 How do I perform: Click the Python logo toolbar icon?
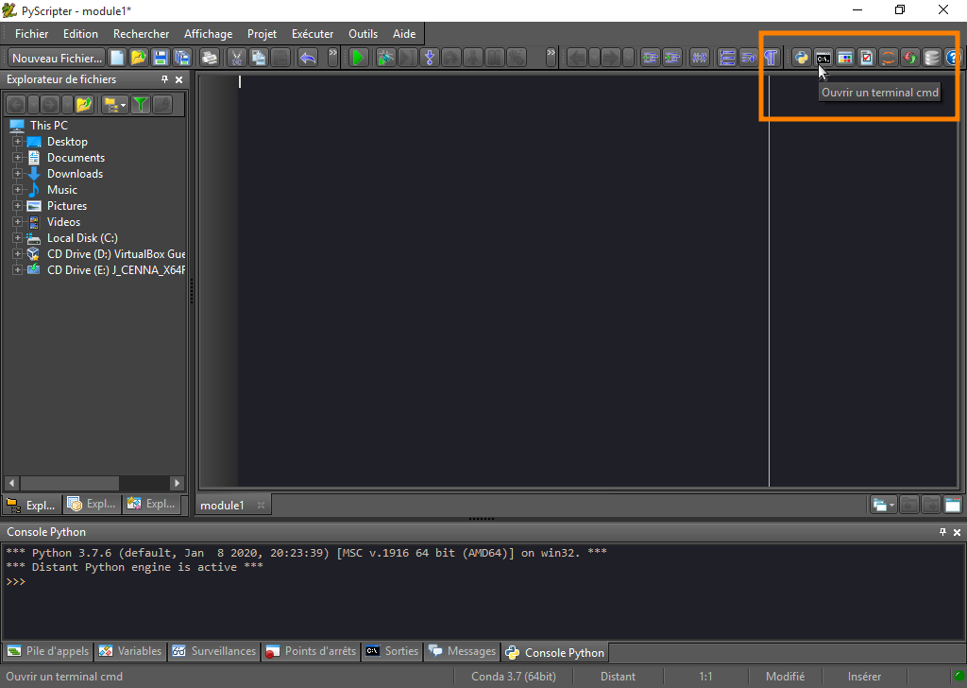point(802,58)
